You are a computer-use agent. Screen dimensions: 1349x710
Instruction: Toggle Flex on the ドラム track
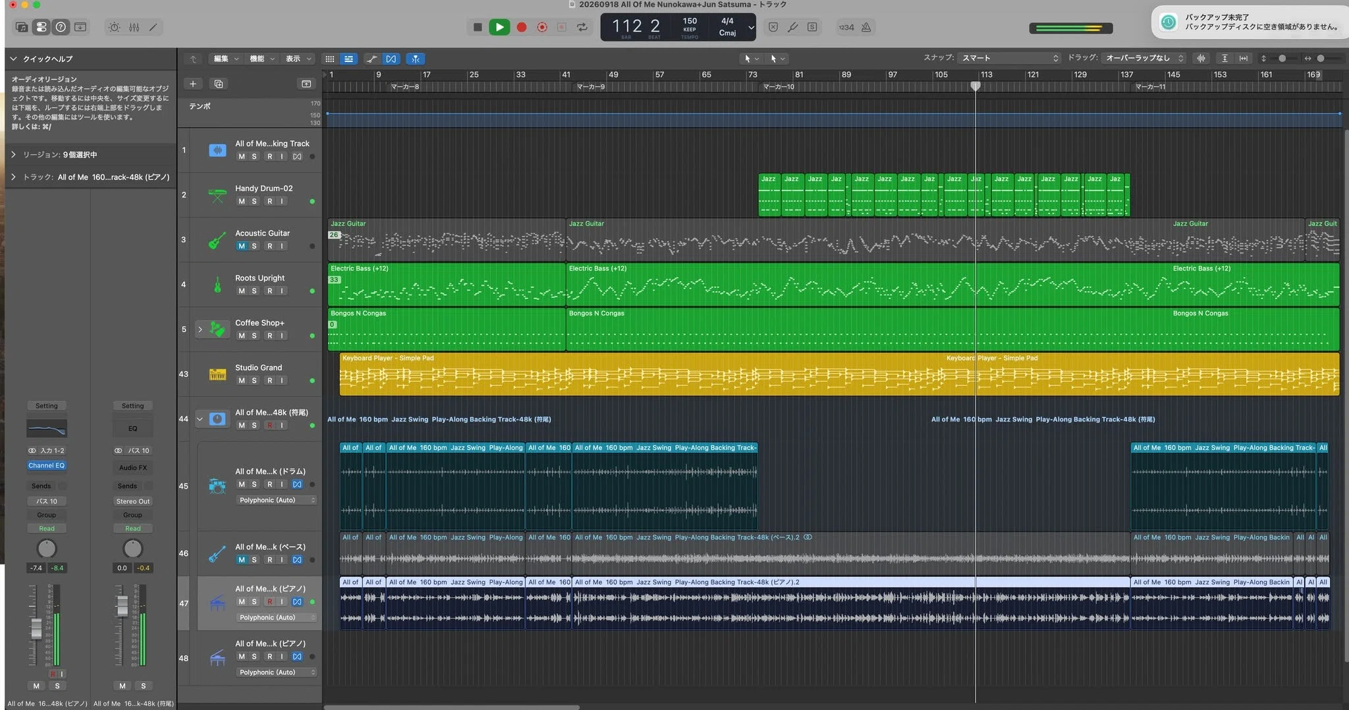tap(297, 484)
